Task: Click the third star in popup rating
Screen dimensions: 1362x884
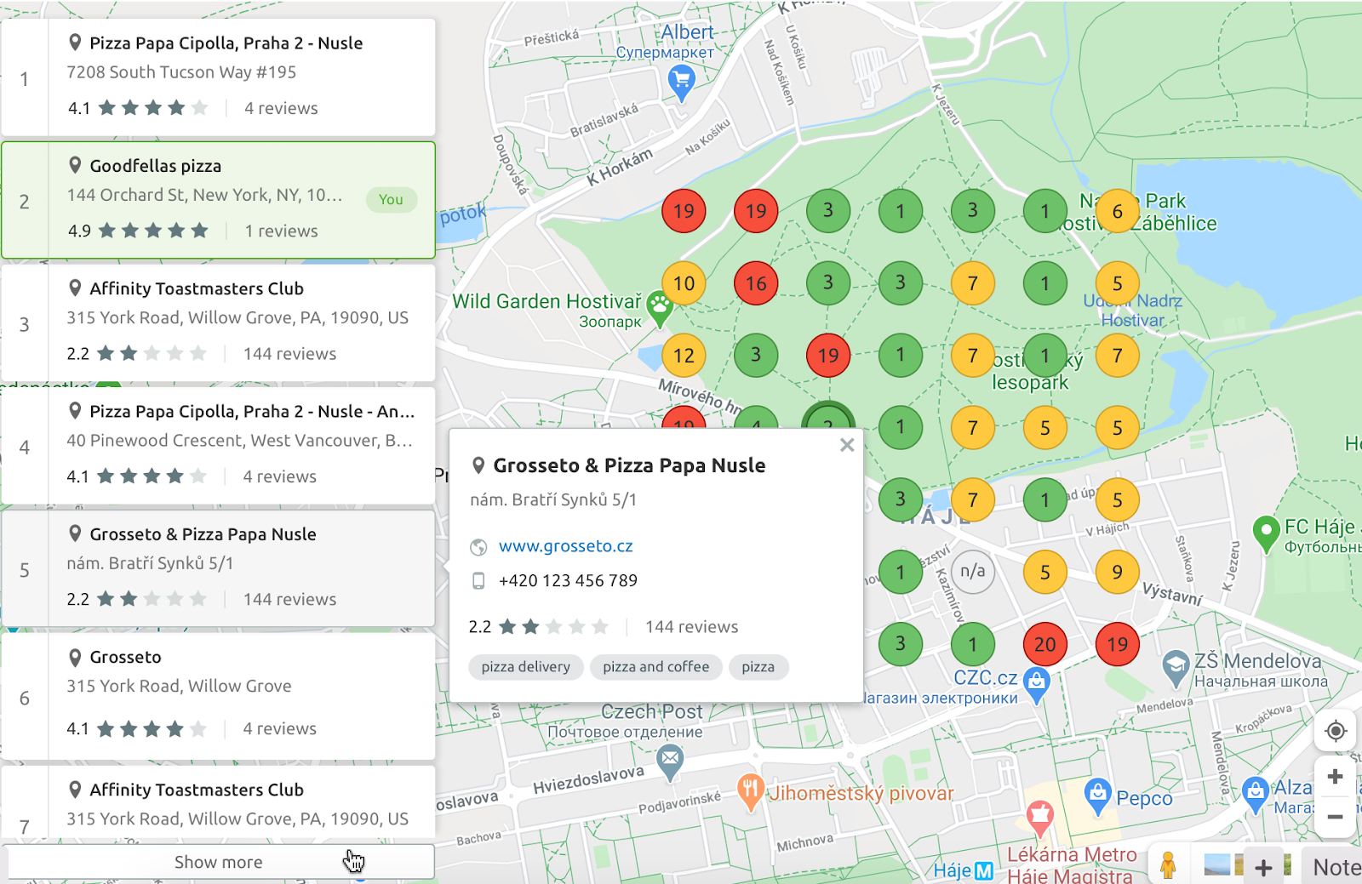Action: pyautogui.click(x=554, y=626)
